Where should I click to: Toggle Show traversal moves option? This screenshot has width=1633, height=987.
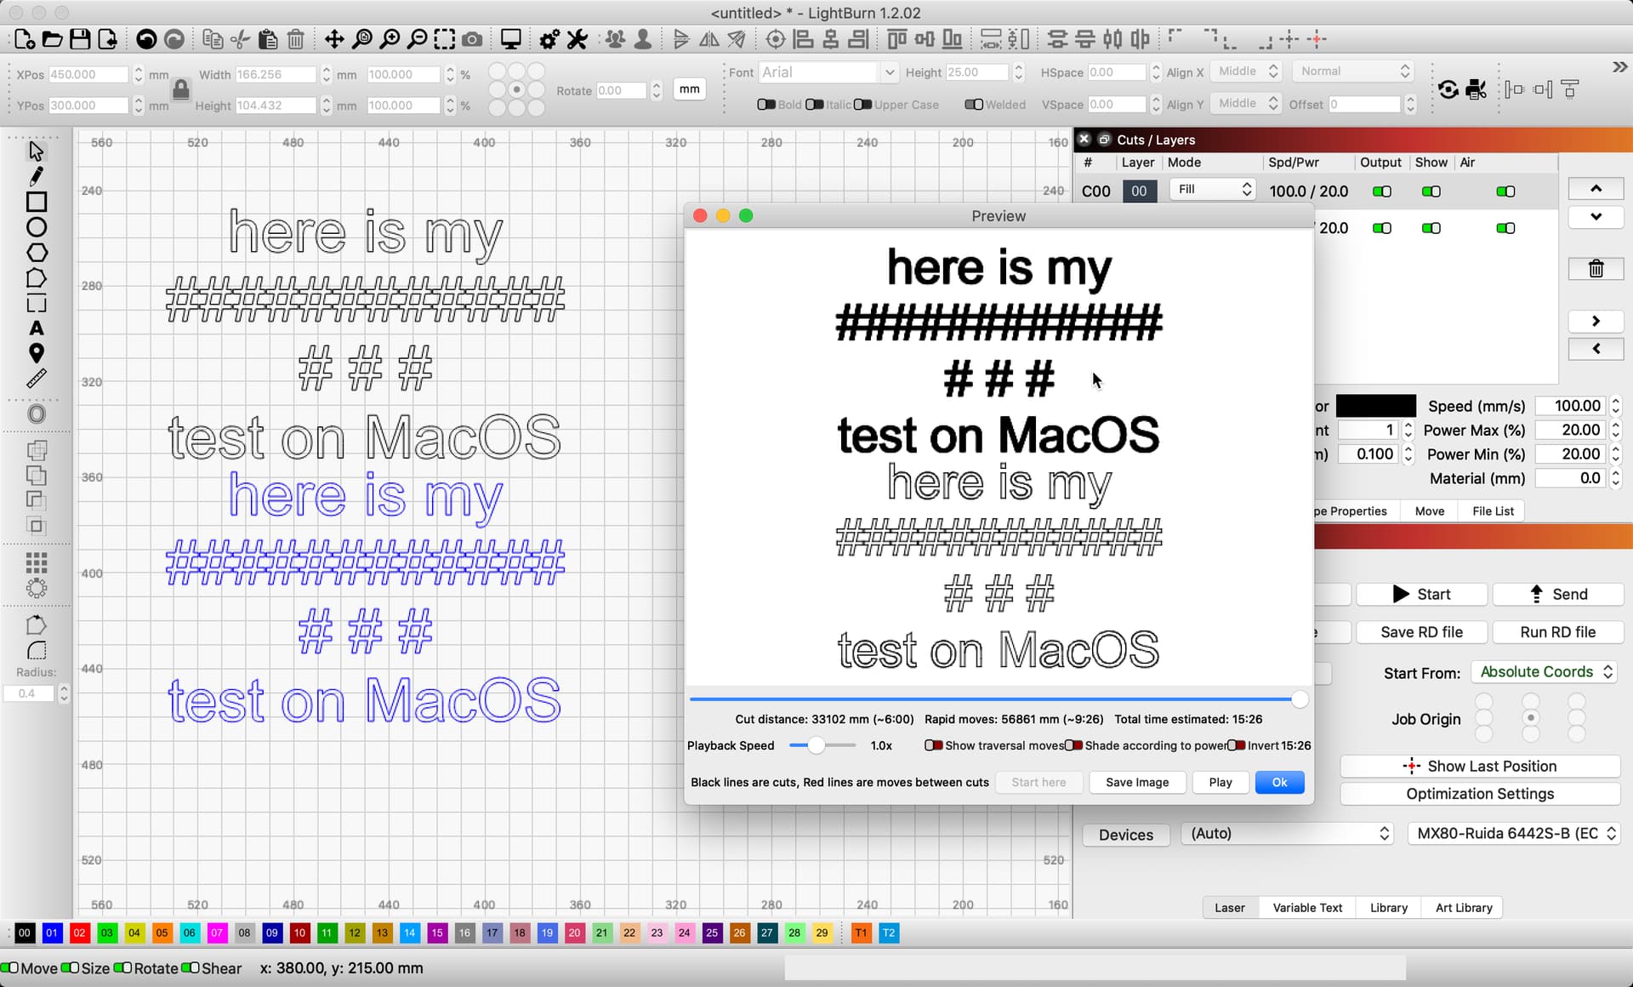click(x=933, y=745)
